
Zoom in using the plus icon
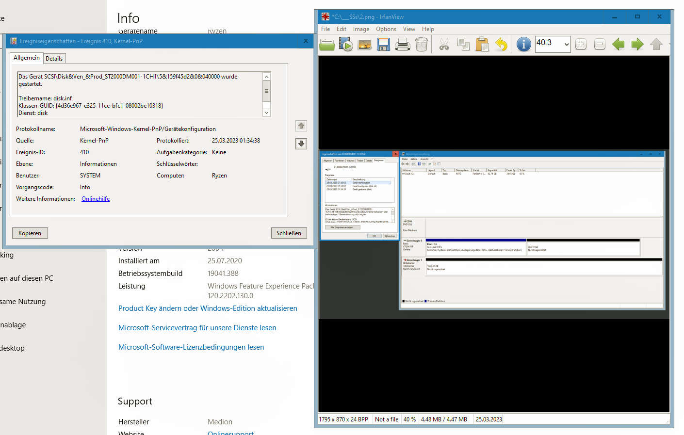pyautogui.click(x=581, y=45)
